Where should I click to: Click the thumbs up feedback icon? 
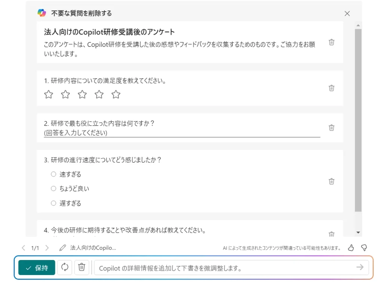(351, 248)
